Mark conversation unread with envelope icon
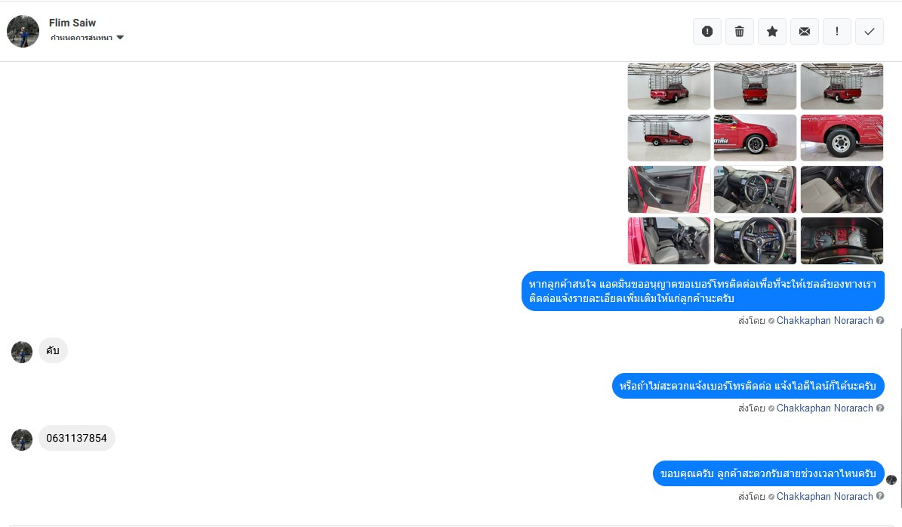The height and width of the screenshot is (527, 902). [804, 32]
